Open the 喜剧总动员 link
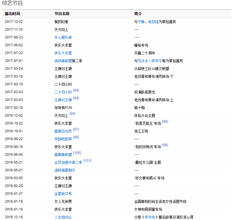 tap(63, 131)
